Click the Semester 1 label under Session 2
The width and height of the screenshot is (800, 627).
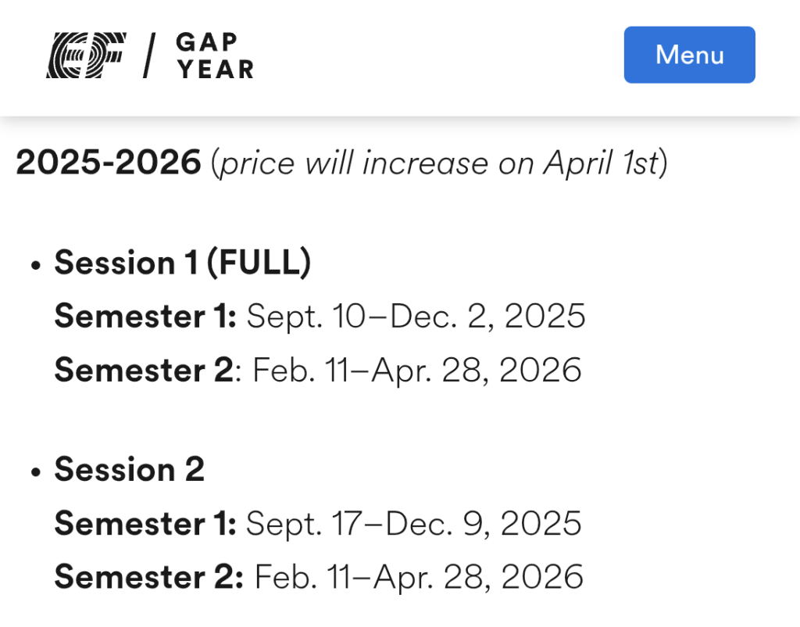(x=145, y=523)
